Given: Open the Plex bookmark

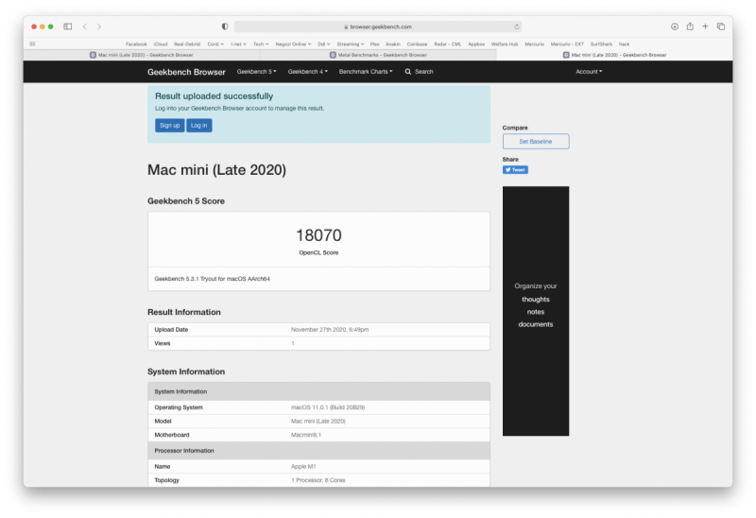Looking at the screenshot, I should pyautogui.click(x=374, y=43).
